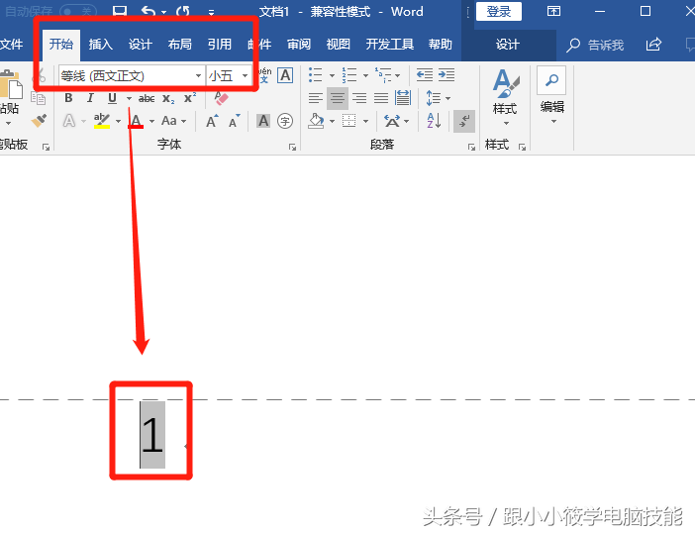Viewport: 695px width, 534px height.
Task: Open underline style dropdown arrow
Action: pyautogui.click(x=129, y=98)
